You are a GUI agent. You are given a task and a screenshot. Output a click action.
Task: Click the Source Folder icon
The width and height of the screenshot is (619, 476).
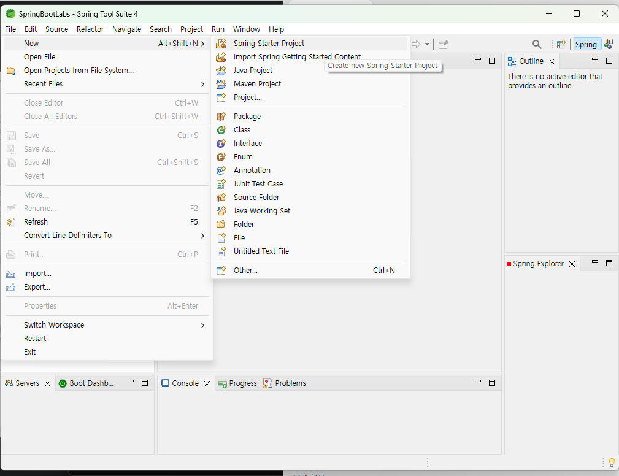221,198
